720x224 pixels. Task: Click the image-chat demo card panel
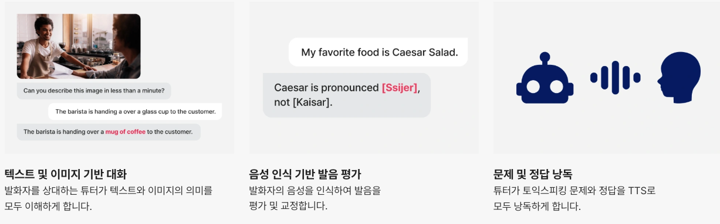[119, 77]
